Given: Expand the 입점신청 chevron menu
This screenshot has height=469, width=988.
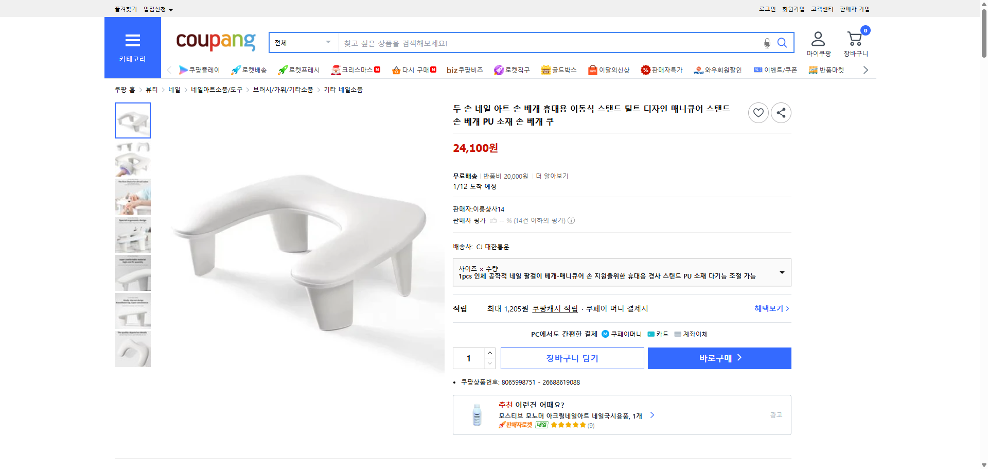Looking at the screenshot, I should pyautogui.click(x=171, y=9).
